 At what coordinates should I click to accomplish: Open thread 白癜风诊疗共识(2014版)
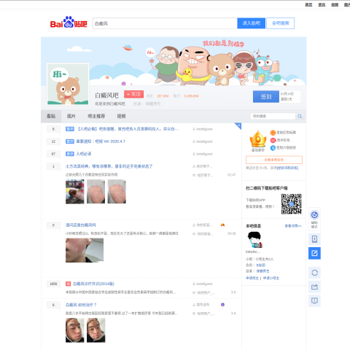(x=93, y=284)
